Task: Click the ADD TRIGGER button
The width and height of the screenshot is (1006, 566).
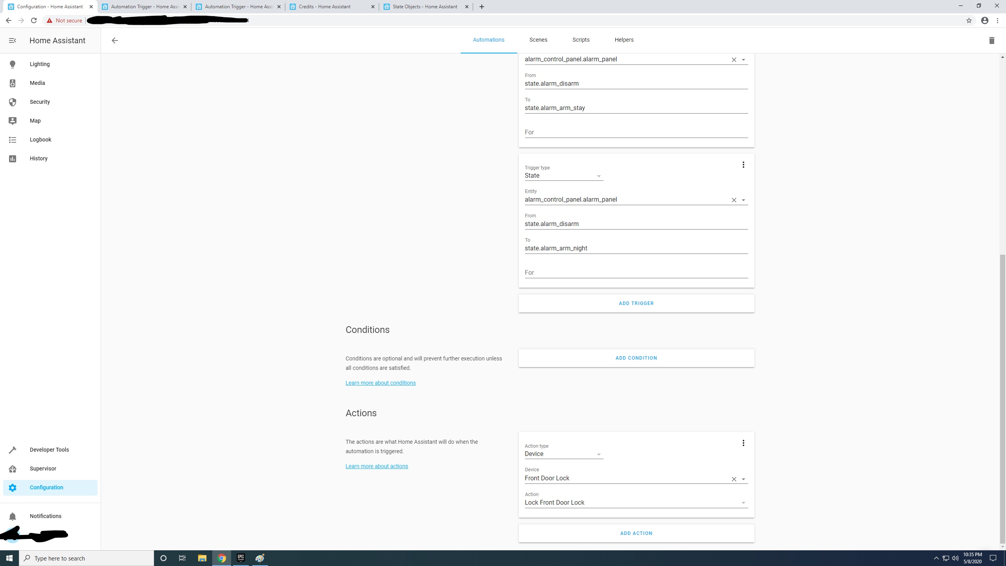Action: 636,303
